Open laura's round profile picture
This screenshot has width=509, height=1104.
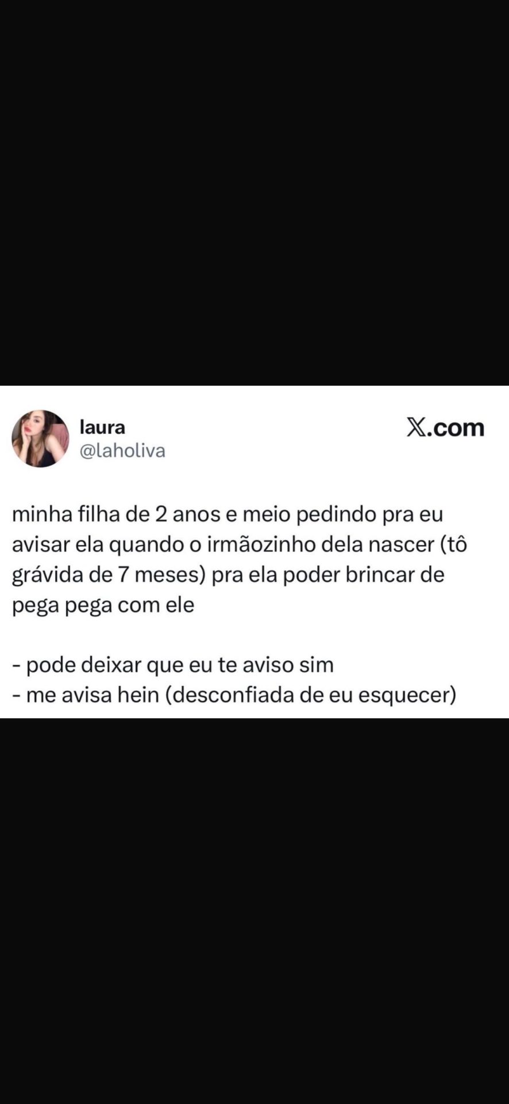40,439
